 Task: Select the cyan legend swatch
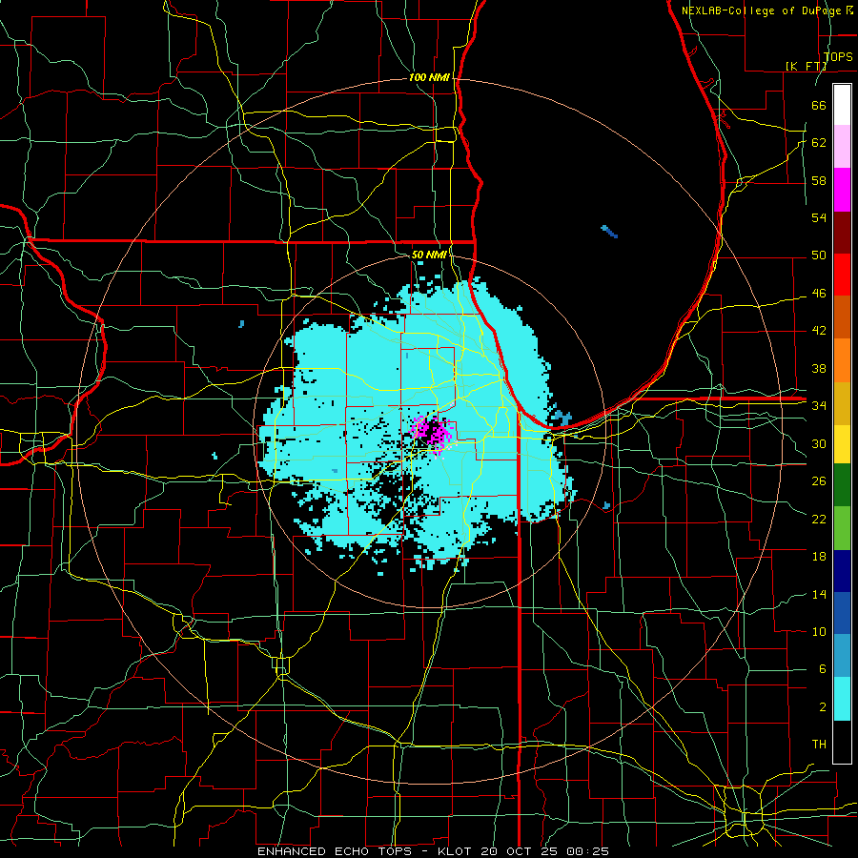coord(842,699)
